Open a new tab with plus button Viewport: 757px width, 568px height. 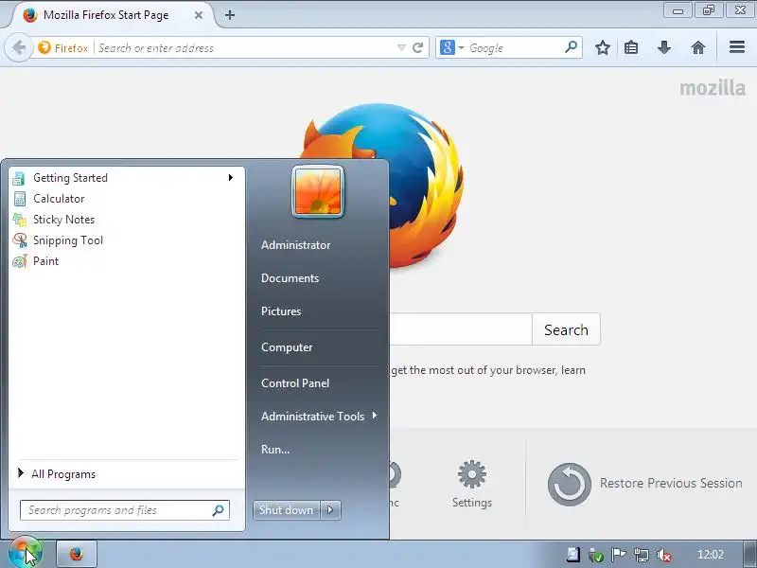pyautogui.click(x=230, y=15)
